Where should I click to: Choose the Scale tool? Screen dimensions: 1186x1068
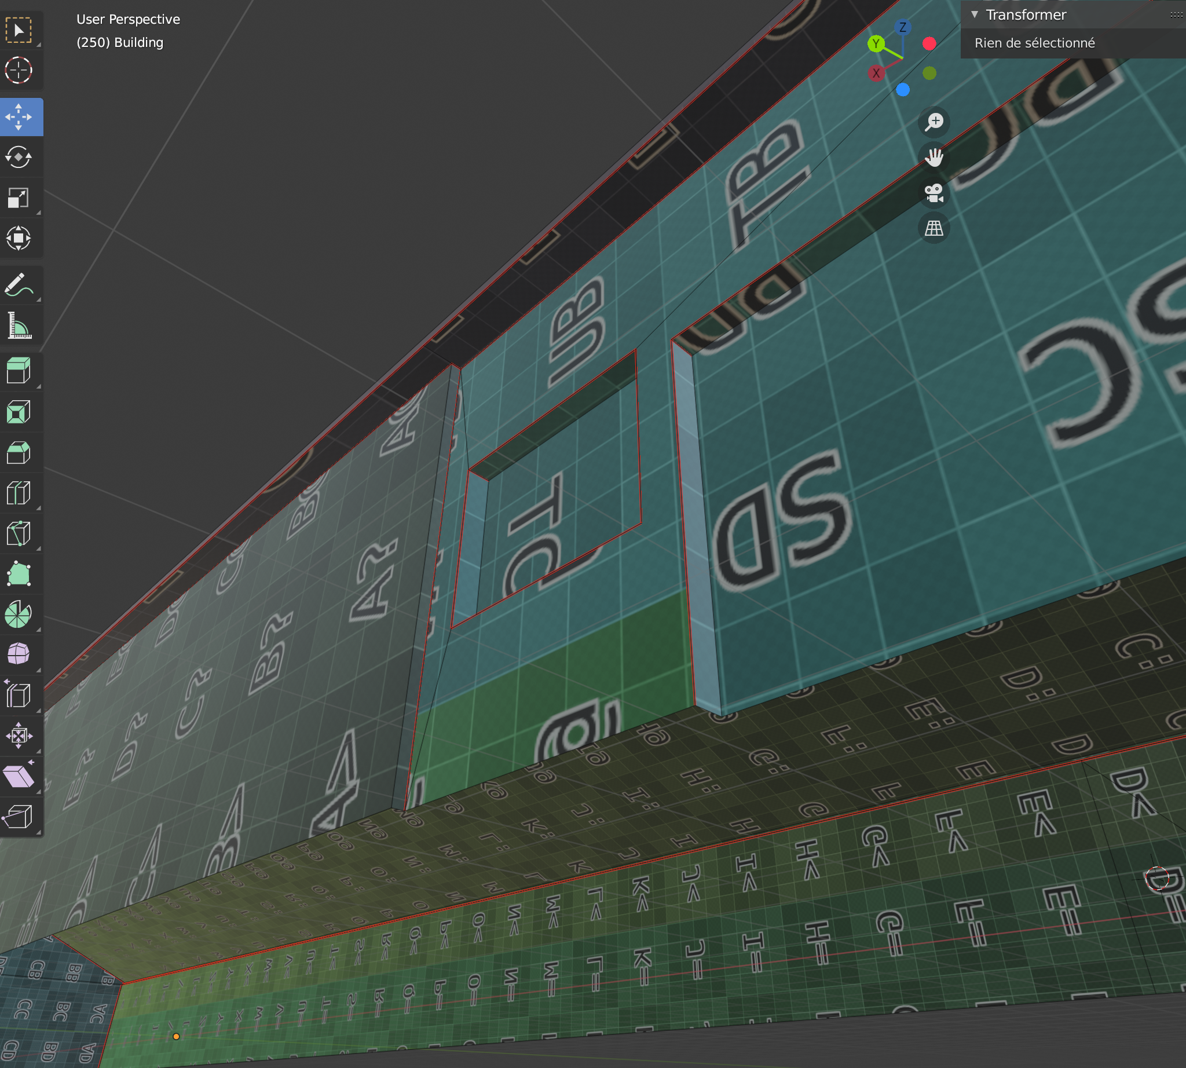[x=19, y=197]
